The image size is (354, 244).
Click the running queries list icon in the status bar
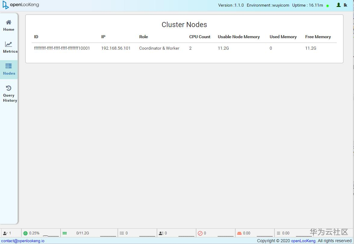pyautogui.click(x=122, y=233)
